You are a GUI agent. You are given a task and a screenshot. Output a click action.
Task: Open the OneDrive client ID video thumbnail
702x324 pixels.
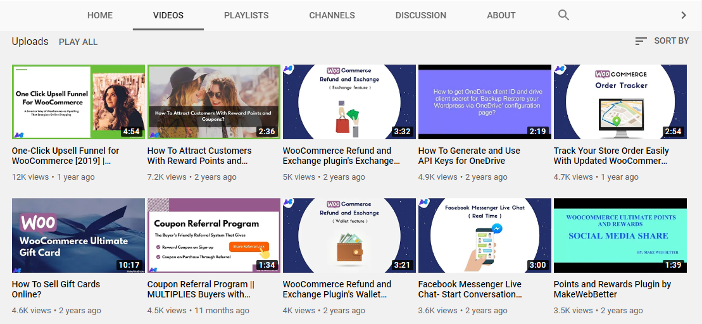(485, 102)
